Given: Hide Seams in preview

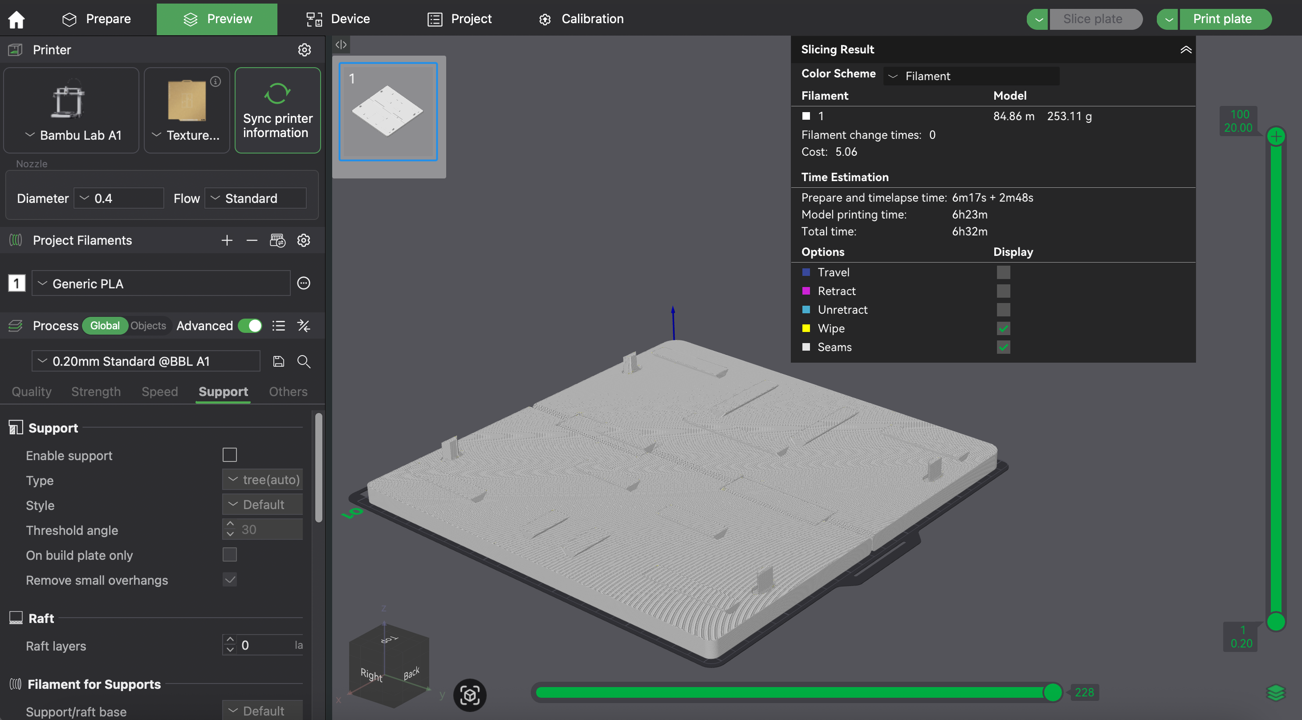Looking at the screenshot, I should click(1003, 347).
